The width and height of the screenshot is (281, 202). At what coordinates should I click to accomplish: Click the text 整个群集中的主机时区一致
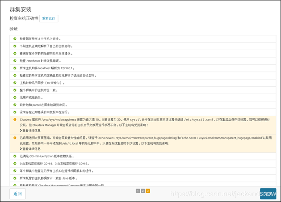39,90
